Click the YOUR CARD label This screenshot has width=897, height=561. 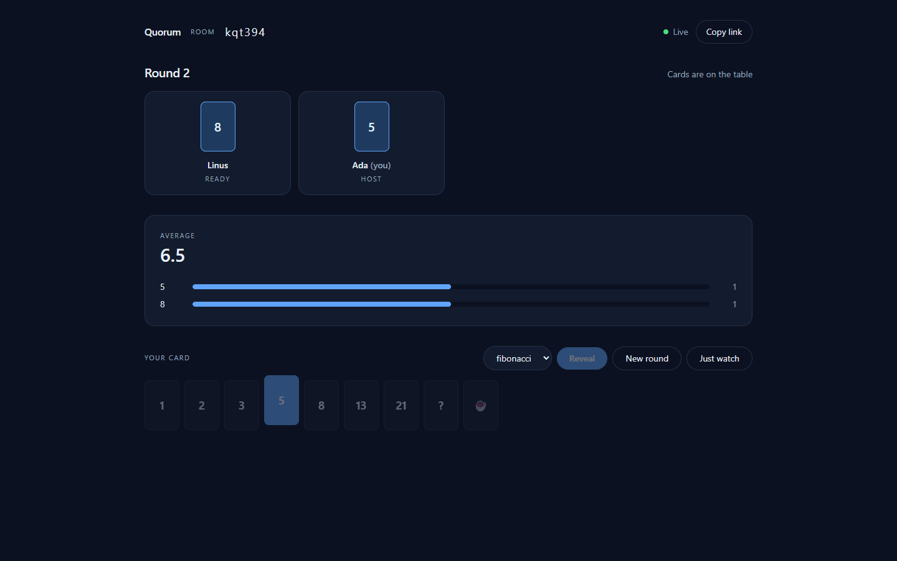pyautogui.click(x=167, y=358)
